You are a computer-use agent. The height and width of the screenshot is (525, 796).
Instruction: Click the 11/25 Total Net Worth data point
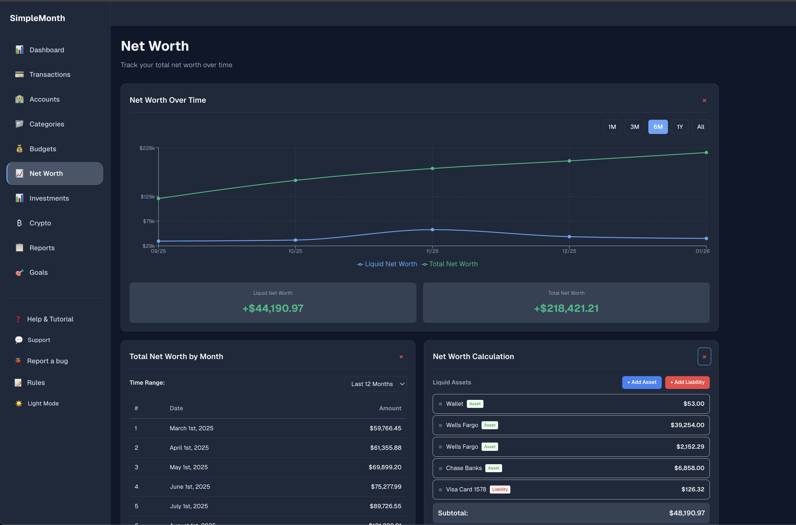432,168
